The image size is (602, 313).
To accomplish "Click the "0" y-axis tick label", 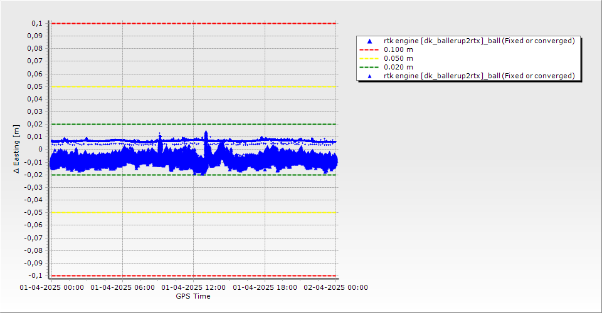I will [x=41, y=150].
